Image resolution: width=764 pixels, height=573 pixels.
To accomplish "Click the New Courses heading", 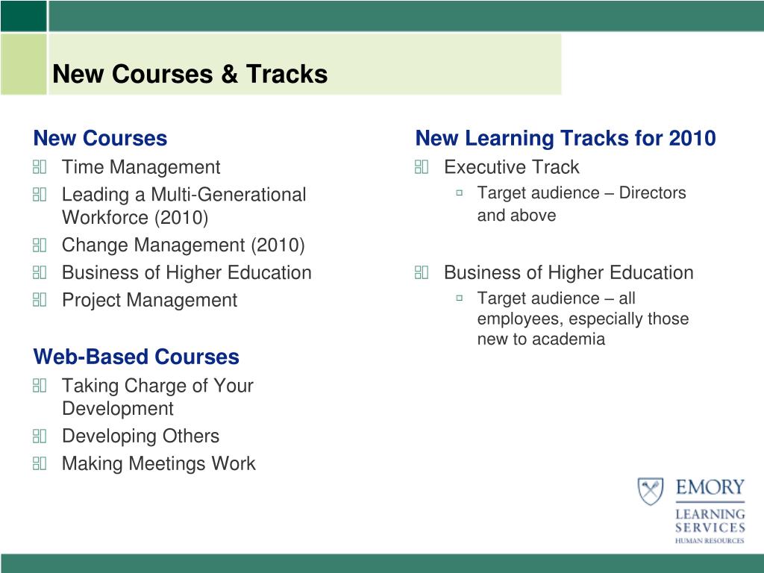I will [x=101, y=138].
